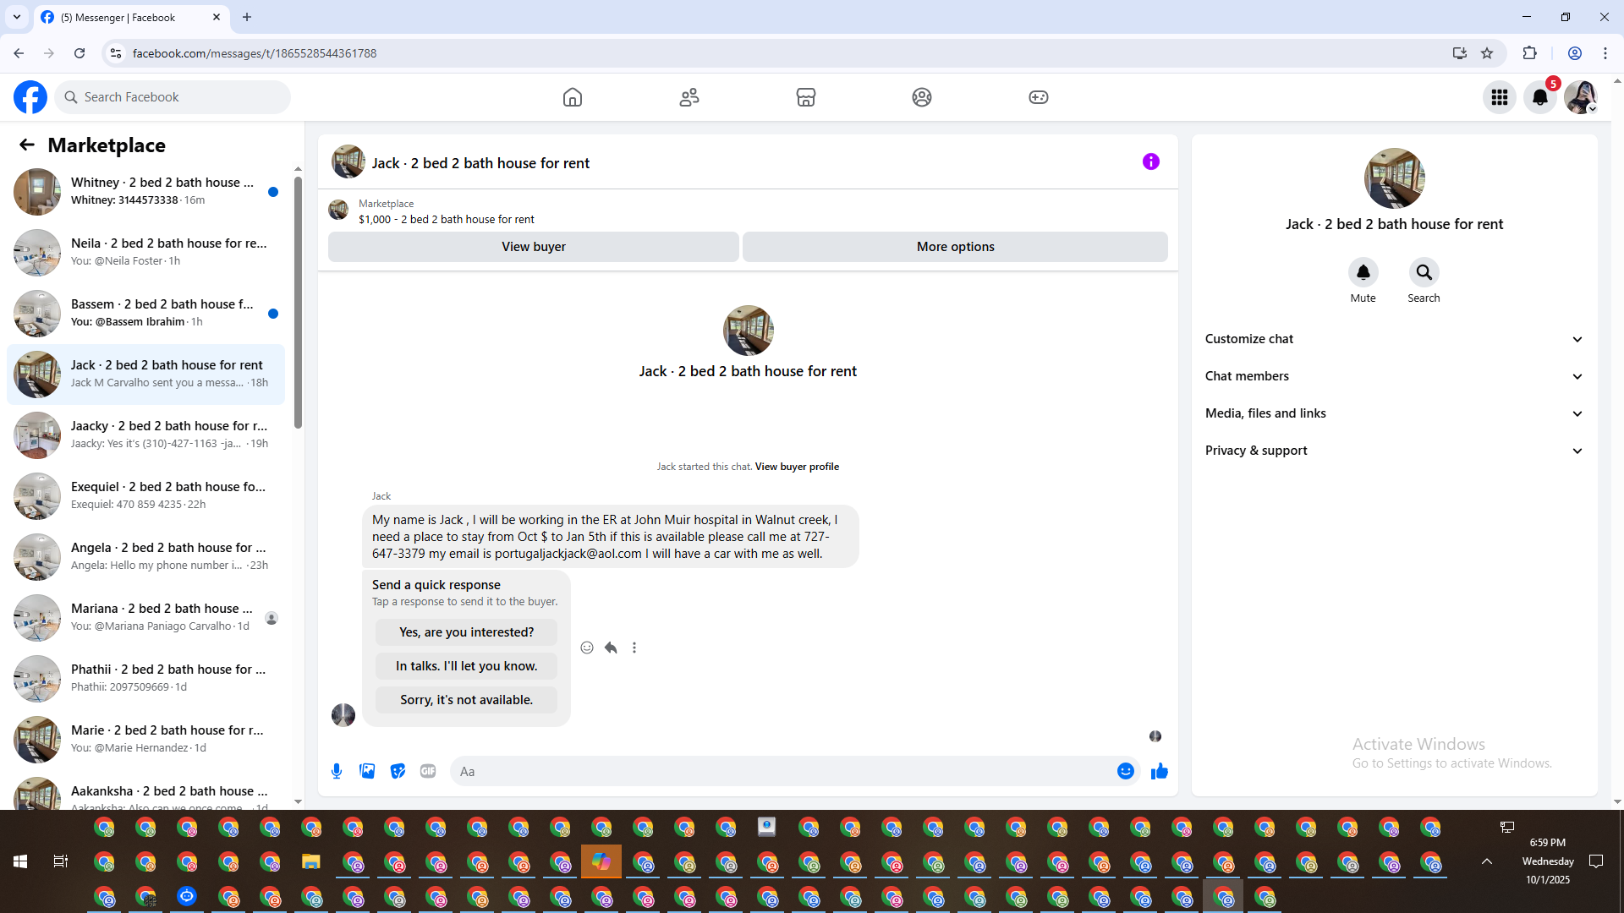The height and width of the screenshot is (913, 1624).
Task: Open Facebook Home feed icon
Action: [573, 97]
